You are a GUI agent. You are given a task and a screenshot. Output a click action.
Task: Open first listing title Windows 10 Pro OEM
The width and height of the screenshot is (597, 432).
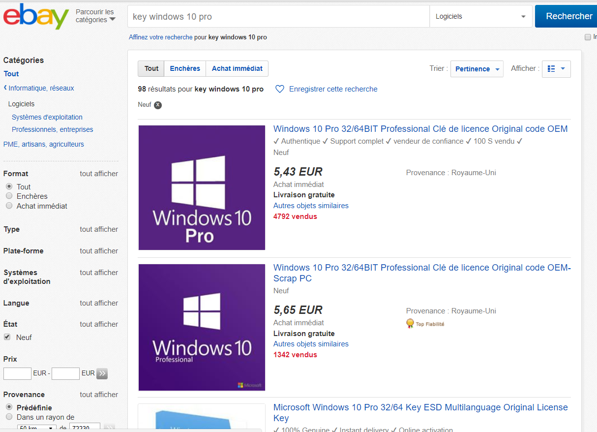[420, 129]
